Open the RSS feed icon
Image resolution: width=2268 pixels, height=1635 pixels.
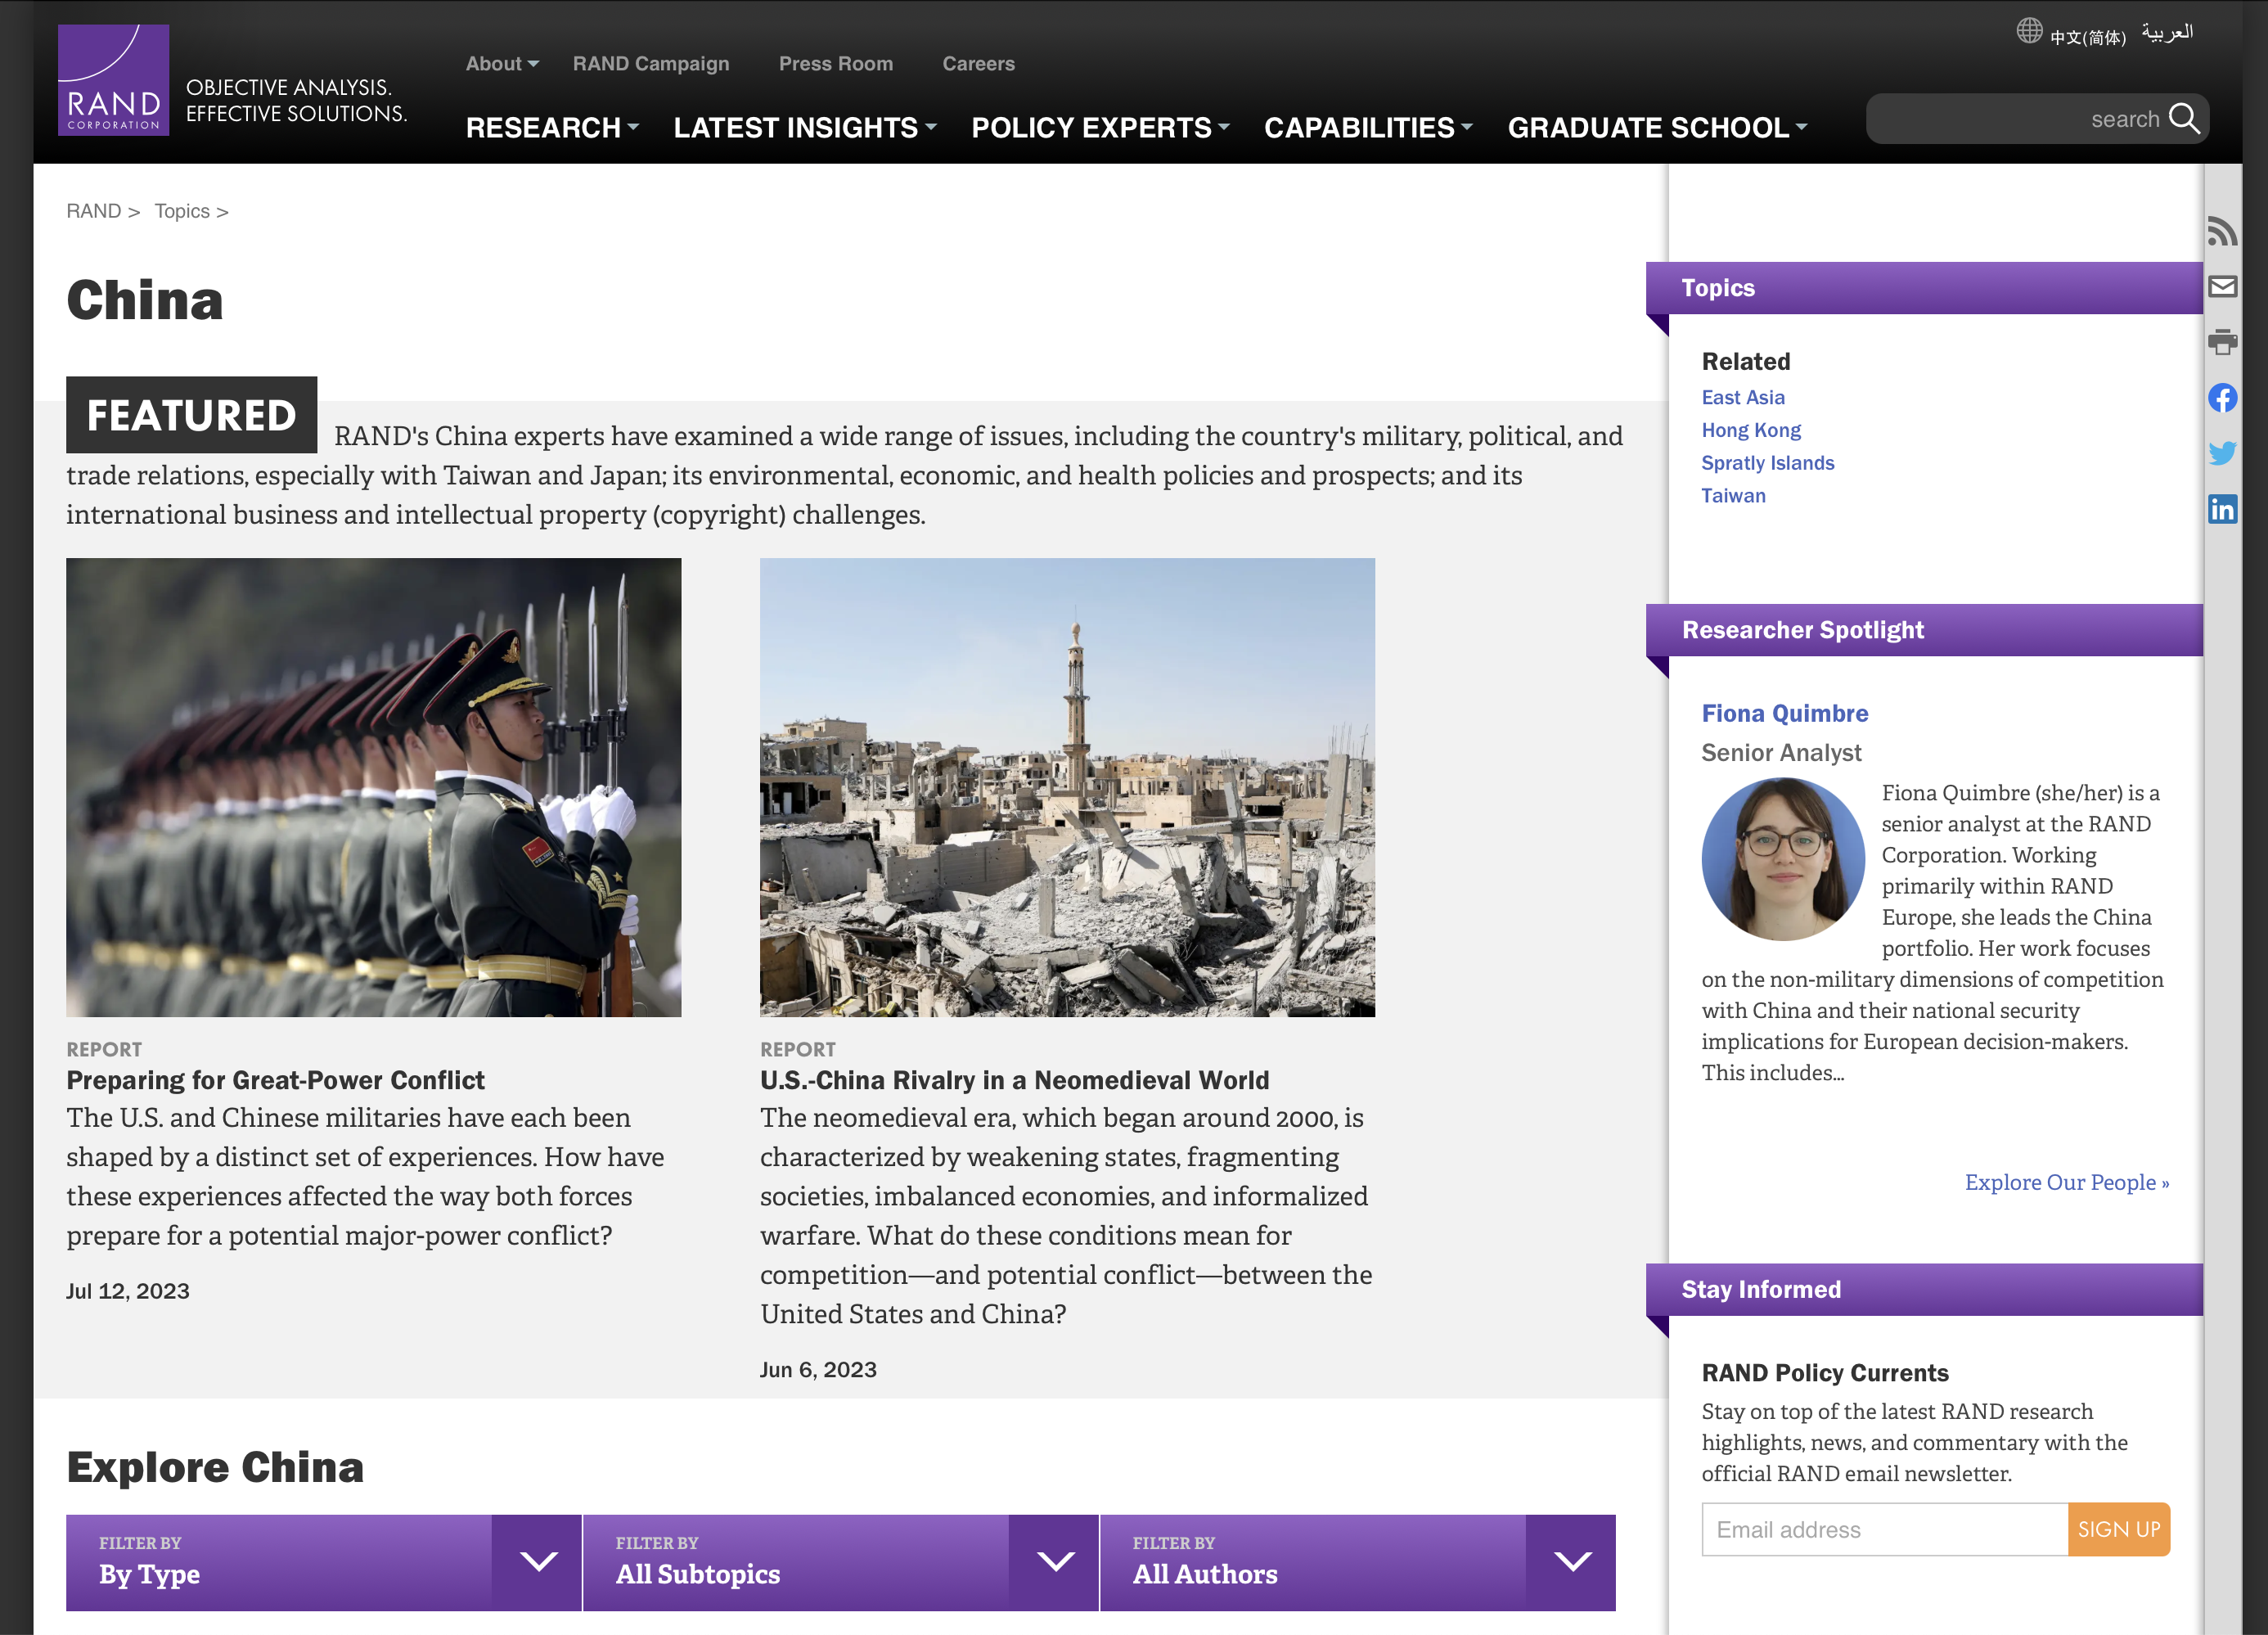click(x=2222, y=232)
